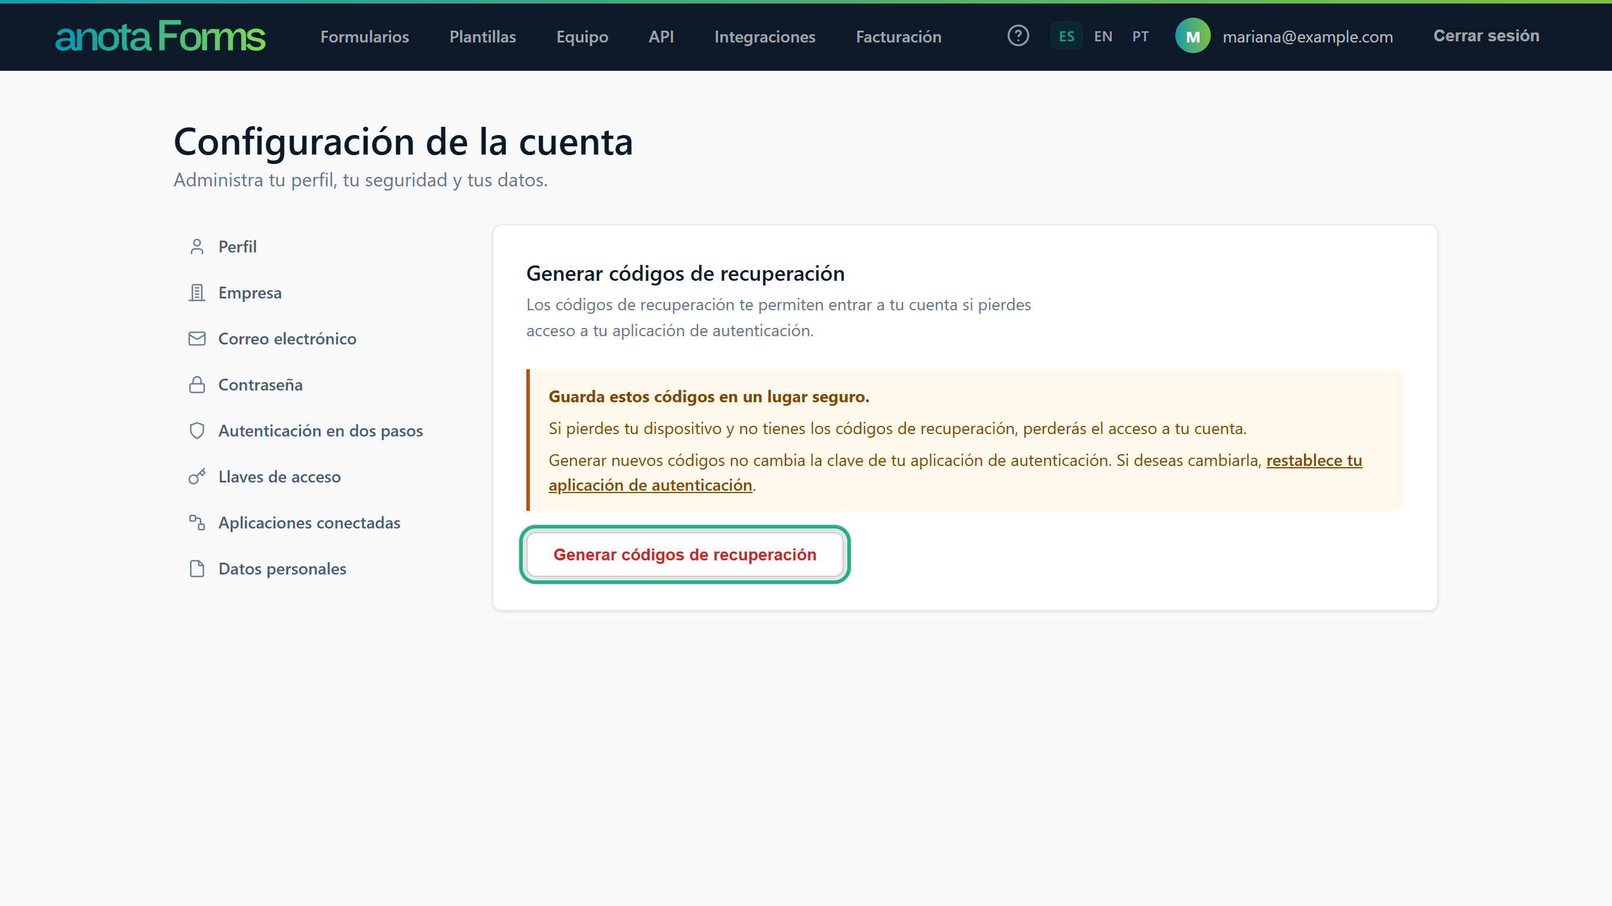Click the green M user avatar

point(1192,37)
